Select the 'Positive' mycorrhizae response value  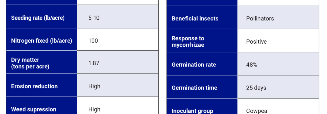click(256, 42)
